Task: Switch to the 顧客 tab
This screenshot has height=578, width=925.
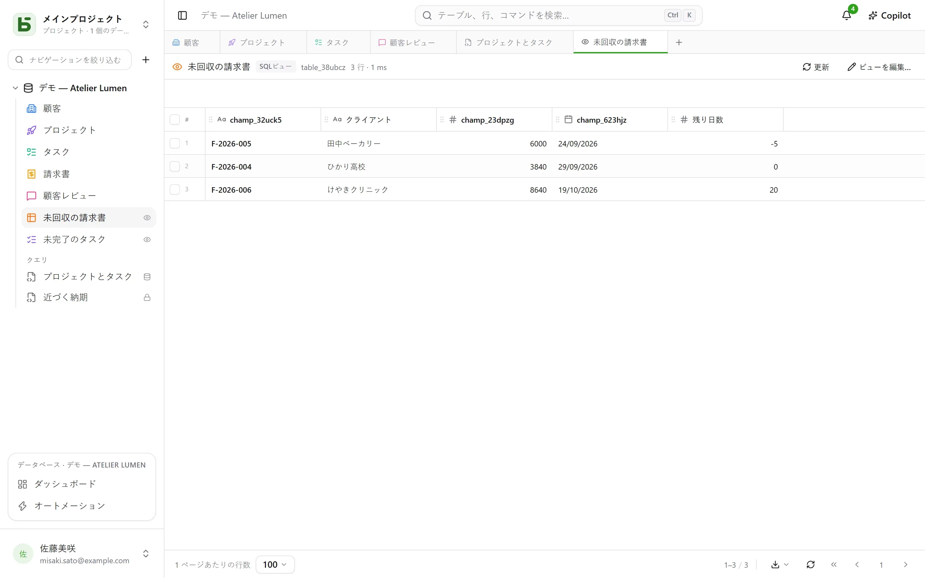Action: point(192,42)
